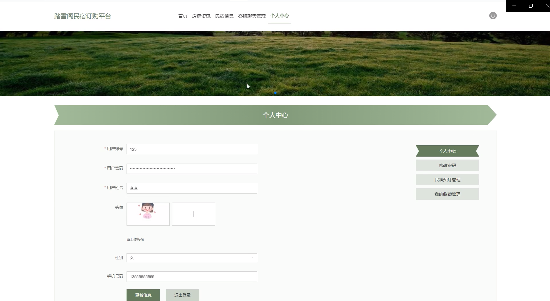Click the 请上传头像 hint text

coord(135,240)
